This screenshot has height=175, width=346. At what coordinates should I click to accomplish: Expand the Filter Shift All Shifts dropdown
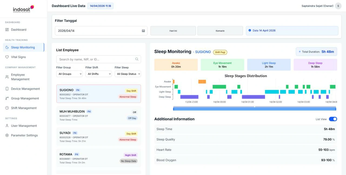coord(98,74)
